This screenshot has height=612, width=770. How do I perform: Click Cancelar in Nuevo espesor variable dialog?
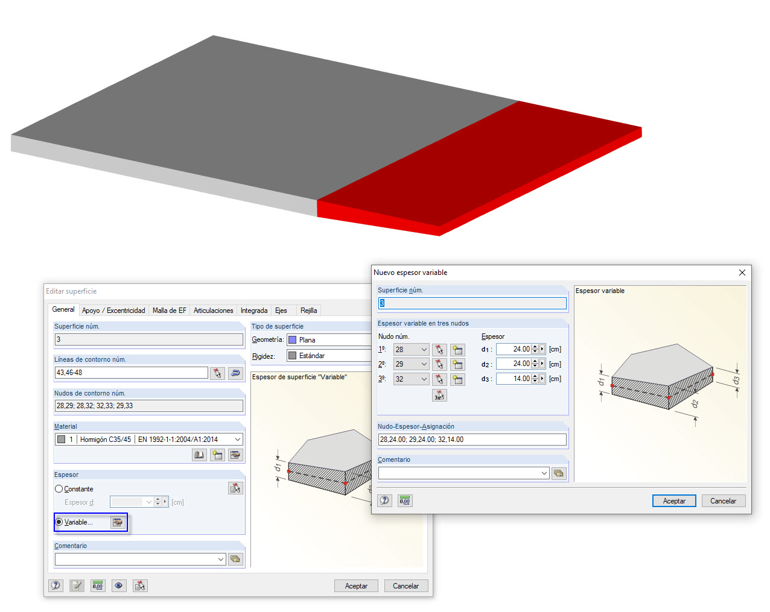pos(723,501)
